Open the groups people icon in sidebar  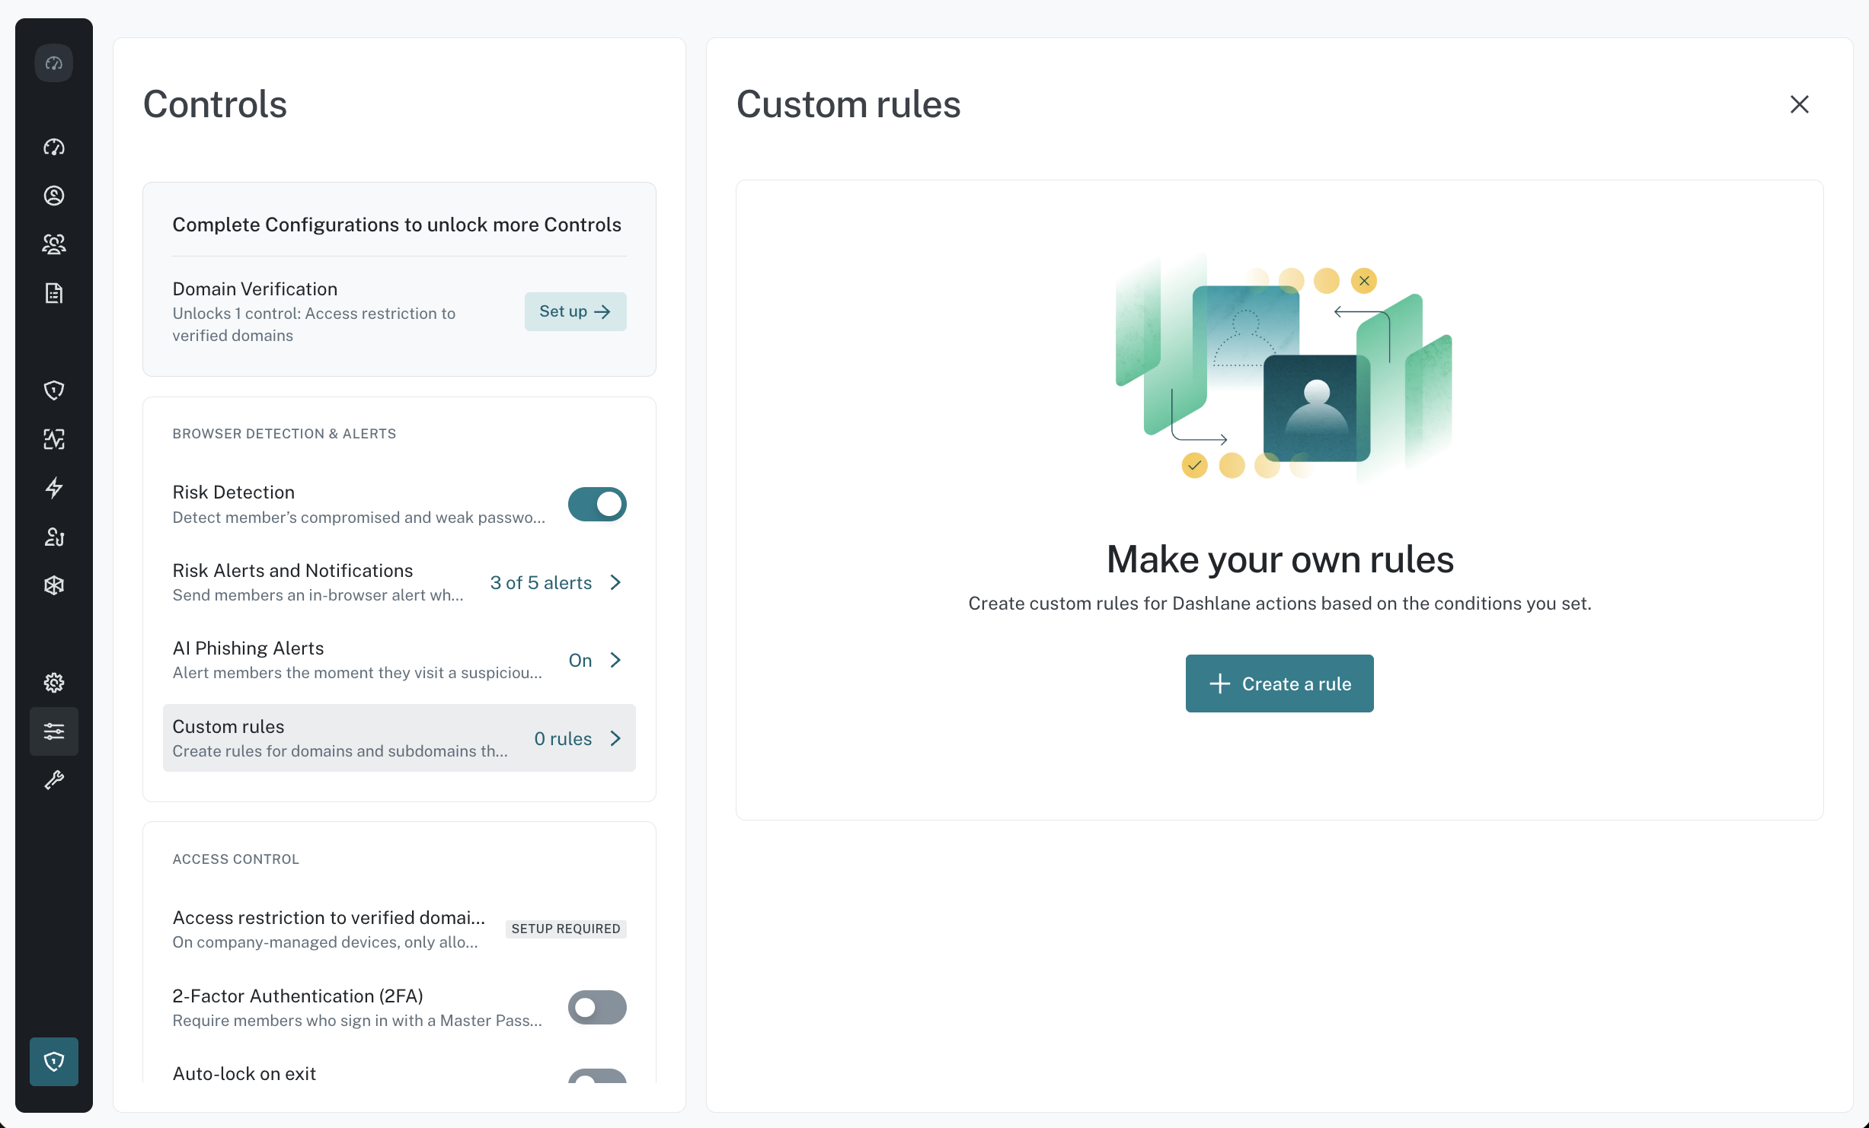click(54, 244)
